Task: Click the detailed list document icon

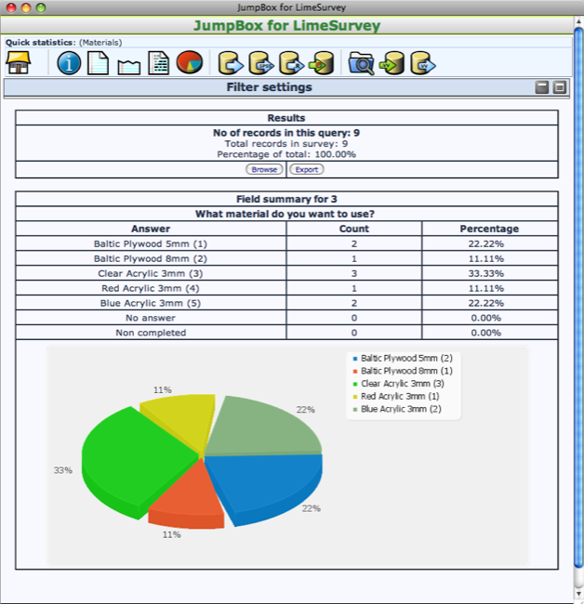Action: click(x=159, y=63)
